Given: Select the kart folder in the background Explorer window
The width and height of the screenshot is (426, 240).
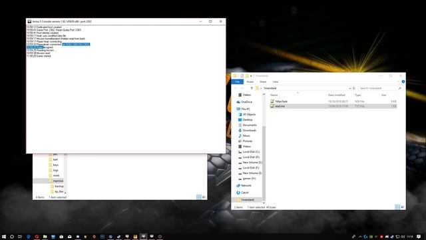Looking at the screenshot, I should pos(55,159).
